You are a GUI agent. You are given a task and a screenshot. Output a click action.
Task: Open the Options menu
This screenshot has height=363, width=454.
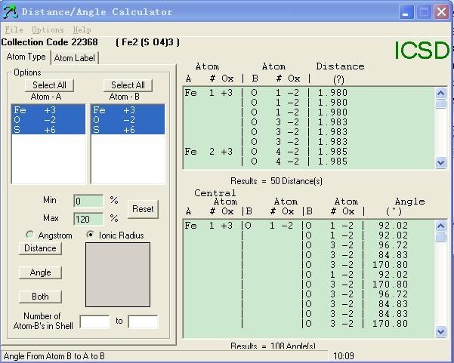coord(48,29)
